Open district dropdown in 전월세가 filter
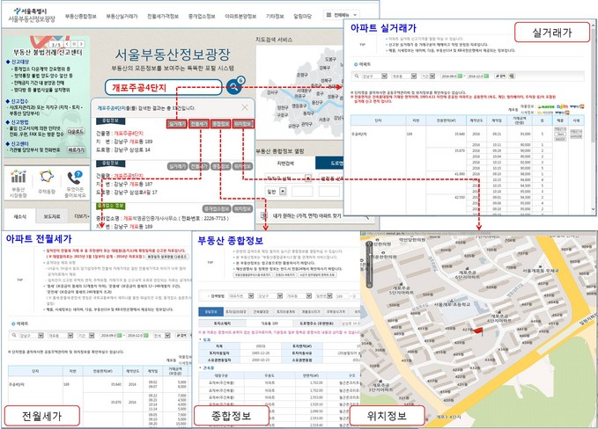598x429 pixels. pyautogui.click(x=32, y=335)
